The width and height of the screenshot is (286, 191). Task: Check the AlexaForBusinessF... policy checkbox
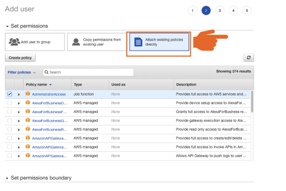pos(10,112)
